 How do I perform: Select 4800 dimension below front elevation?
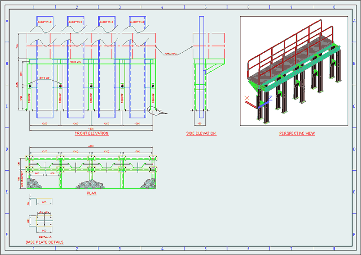91,129
